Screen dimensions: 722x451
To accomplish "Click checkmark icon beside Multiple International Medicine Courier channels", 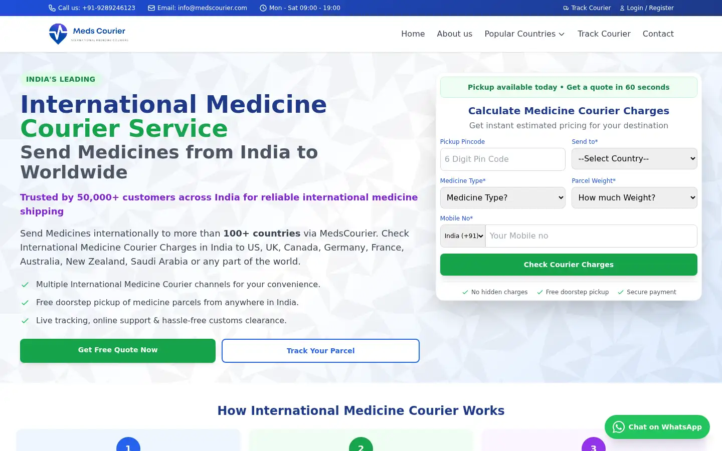I will click(25, 285).
